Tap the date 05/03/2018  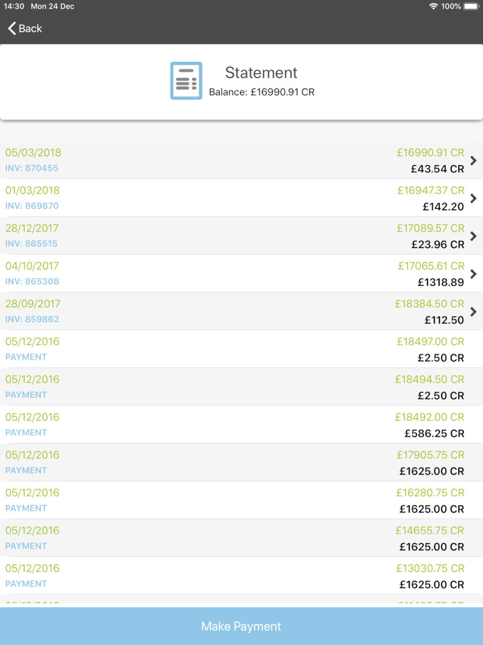[33, 153]
